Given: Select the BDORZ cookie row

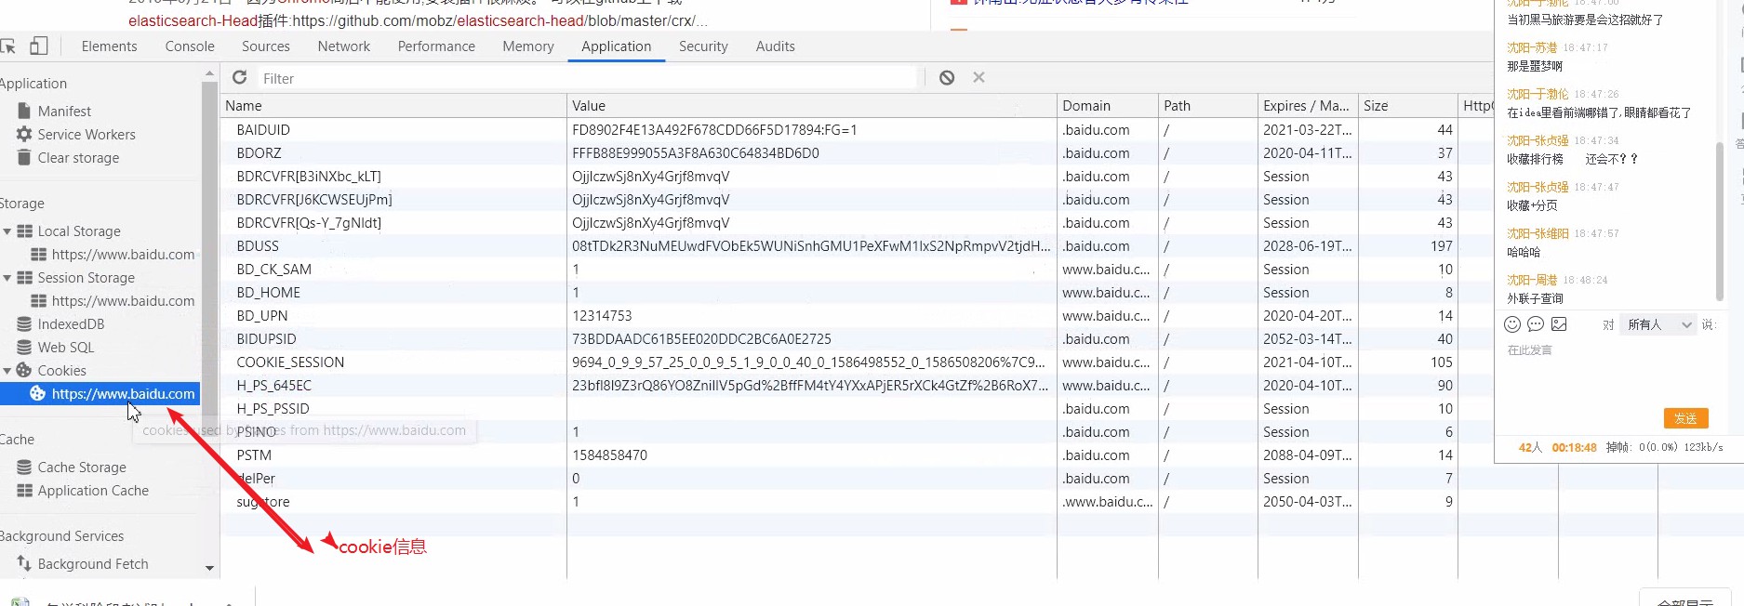Looking at the screenshot, I should click(x=856, y=152).
